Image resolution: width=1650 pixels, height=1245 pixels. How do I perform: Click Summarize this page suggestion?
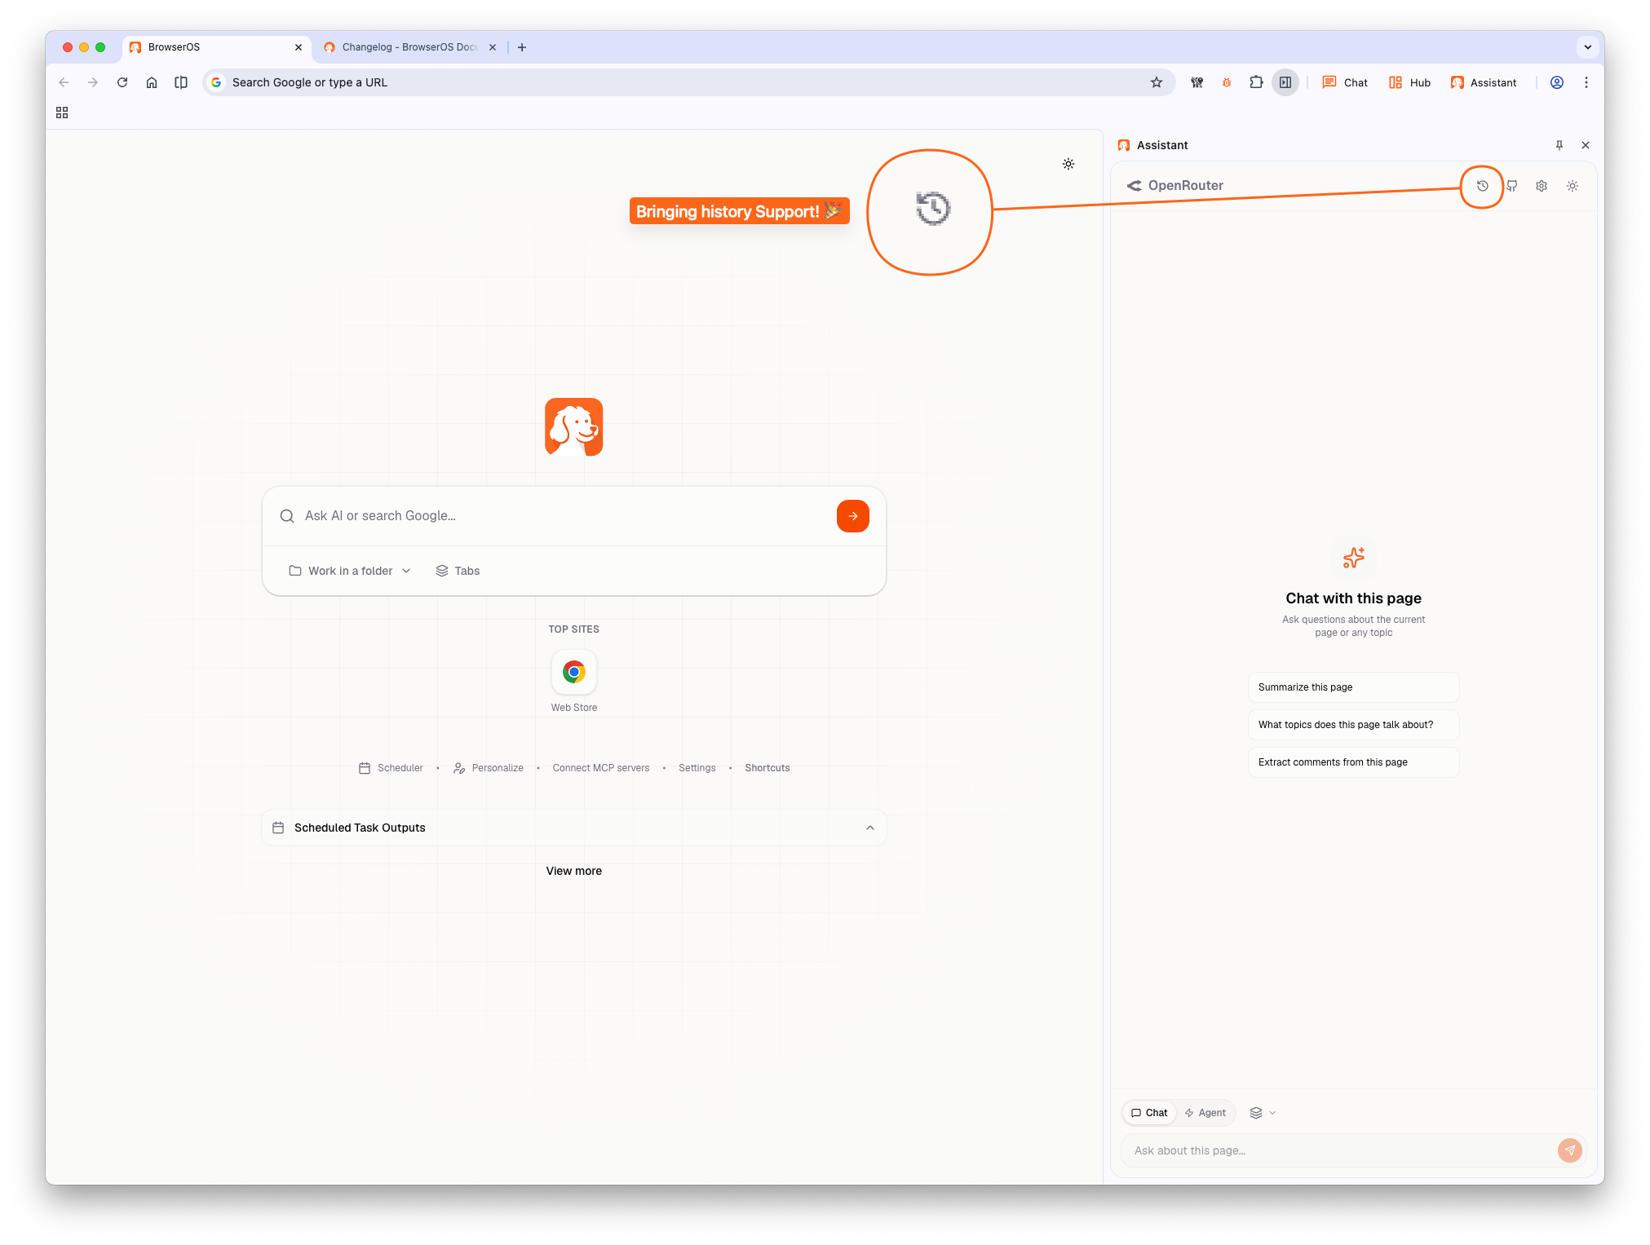click(x=1352, y=687)
